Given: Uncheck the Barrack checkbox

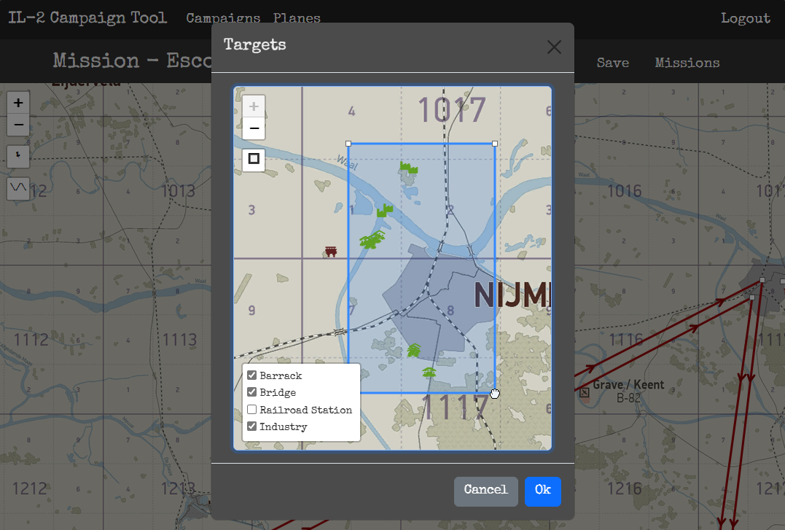Looking at the screenshot, I should 252,375.
